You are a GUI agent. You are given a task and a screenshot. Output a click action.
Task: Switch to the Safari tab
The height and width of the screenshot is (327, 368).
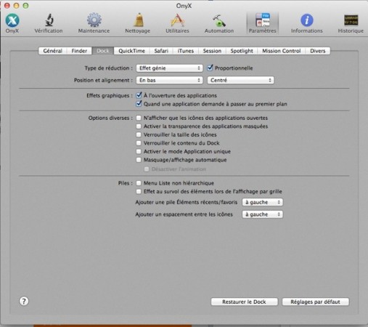161,51
